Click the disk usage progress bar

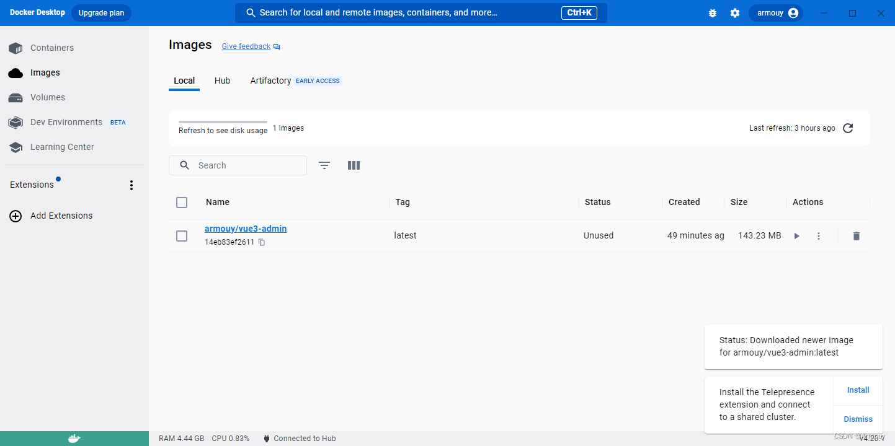tap(223, 122)
